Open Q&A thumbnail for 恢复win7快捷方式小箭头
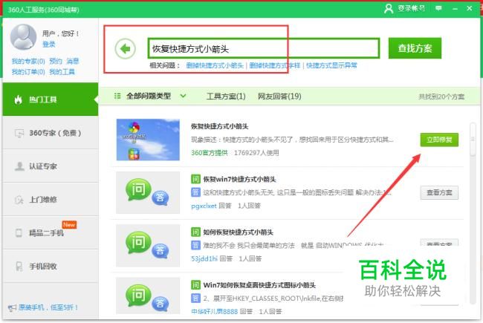This screenshot has height=323, width=483. 148,193
